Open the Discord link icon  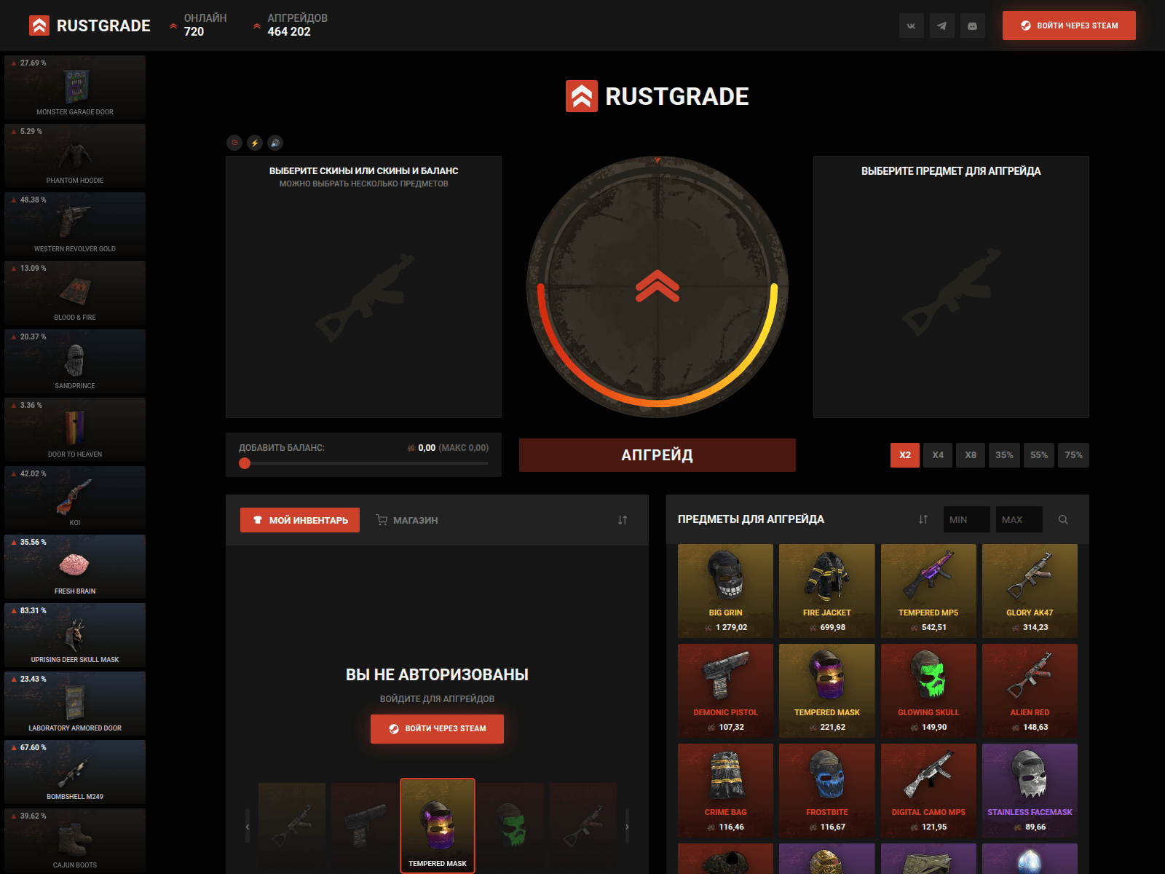click(x=972, y=25)
